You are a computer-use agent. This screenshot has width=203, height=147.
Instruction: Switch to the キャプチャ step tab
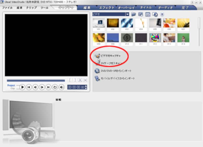(66, 8)
